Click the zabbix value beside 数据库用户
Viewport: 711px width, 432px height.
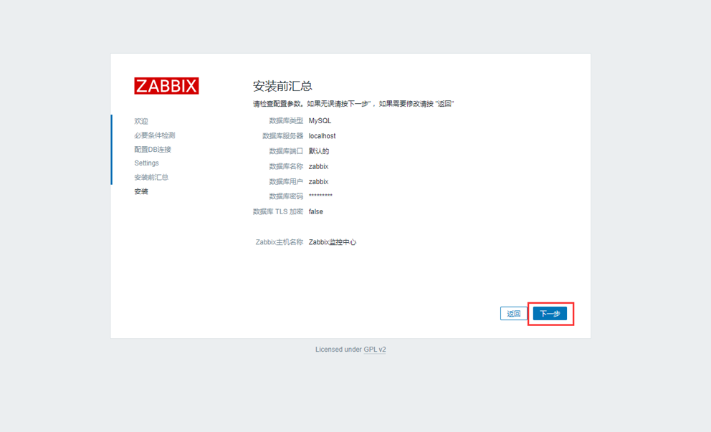click(319, 182)
